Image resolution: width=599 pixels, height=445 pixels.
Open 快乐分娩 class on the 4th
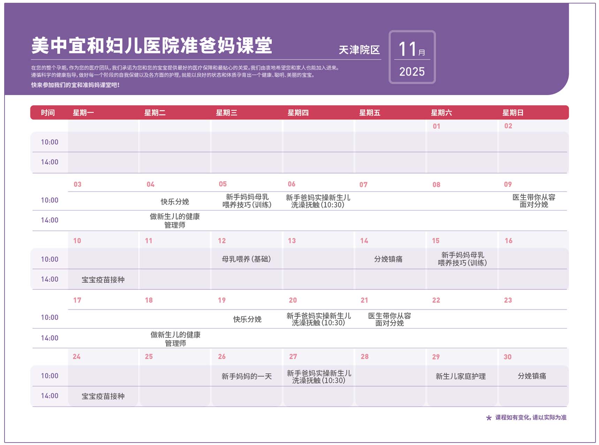(175, 202)
